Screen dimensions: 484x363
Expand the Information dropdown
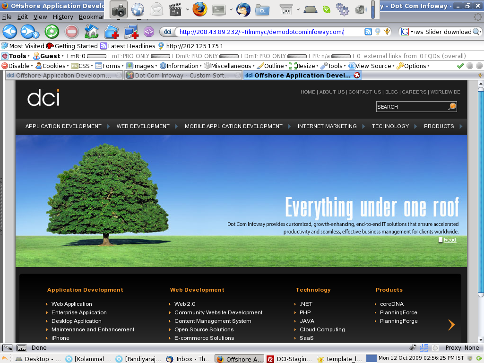click(181, 66)
